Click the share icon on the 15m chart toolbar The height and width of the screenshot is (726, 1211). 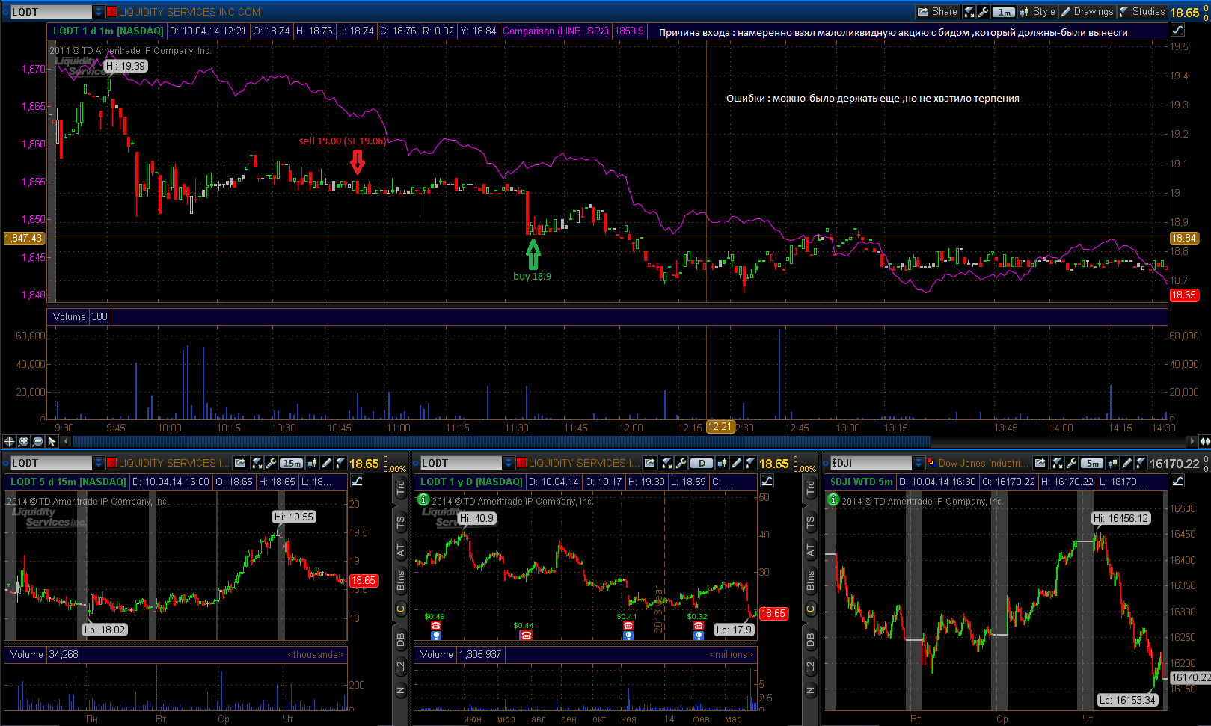click(240, 463)
